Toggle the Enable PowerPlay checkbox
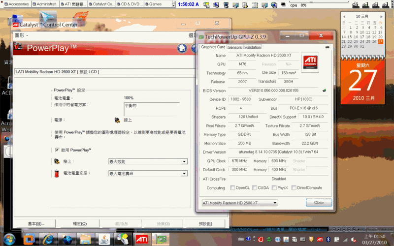This screenshot has height=246, width=394. [57, 150]
